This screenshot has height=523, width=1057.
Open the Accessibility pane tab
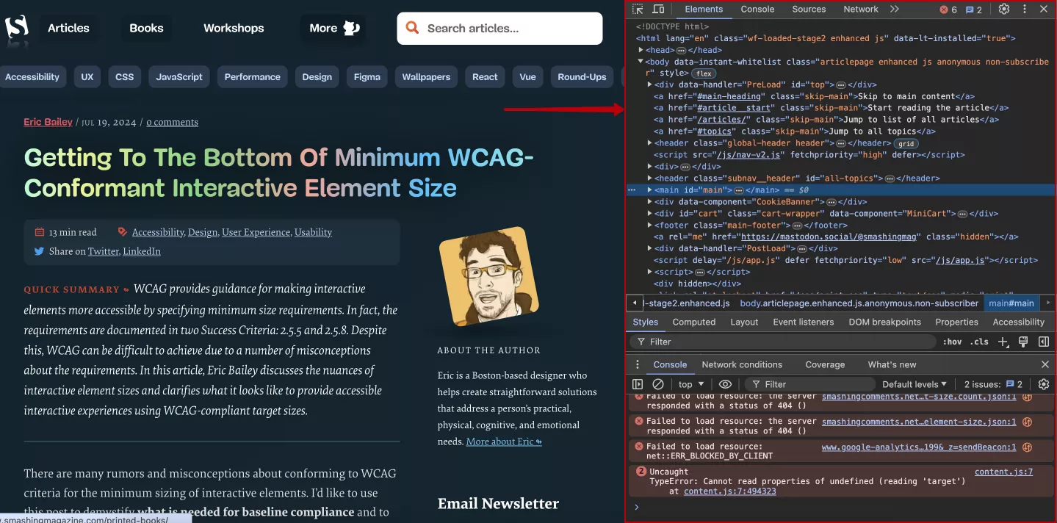(1018, 322)
